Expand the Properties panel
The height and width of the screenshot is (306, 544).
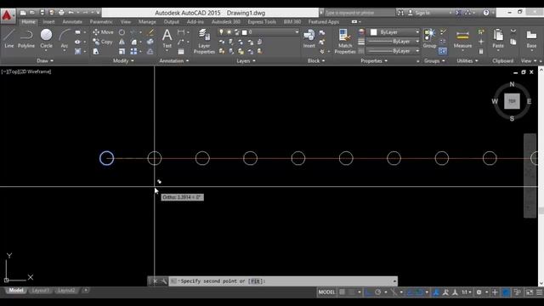tap(374, 60)
